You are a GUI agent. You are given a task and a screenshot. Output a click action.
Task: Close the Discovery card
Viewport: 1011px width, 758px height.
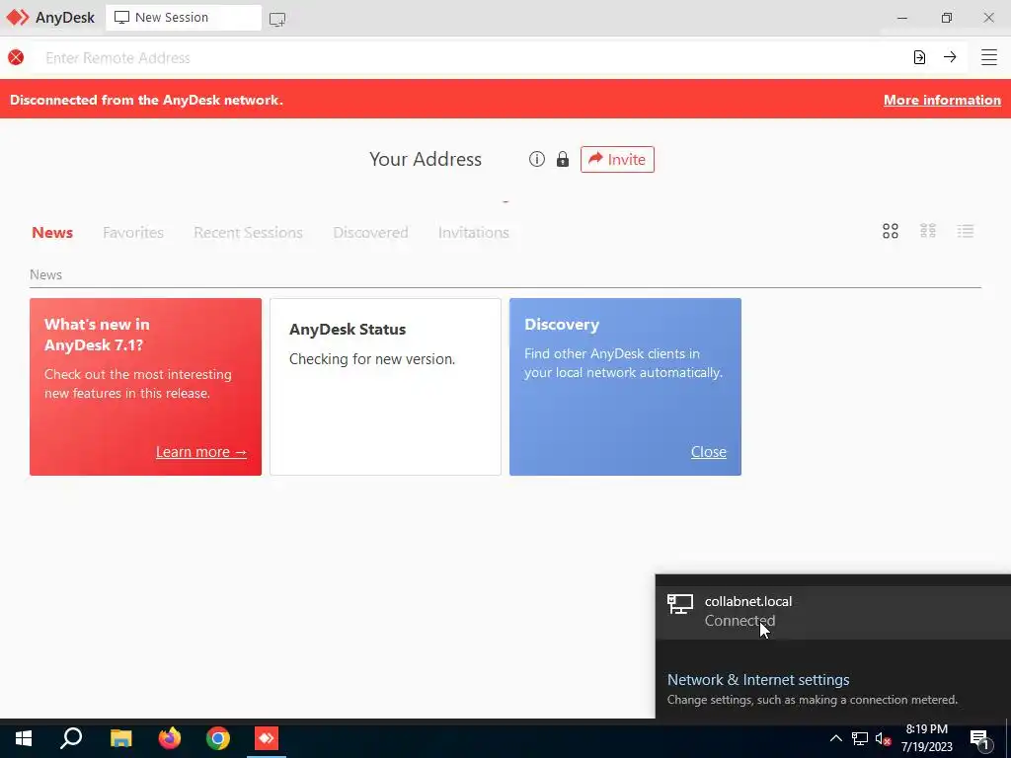[x=709, y=452]
